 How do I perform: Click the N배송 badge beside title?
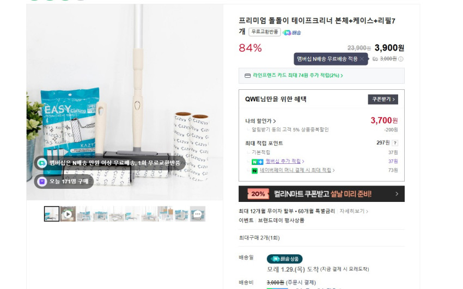click(x=291, y=33)
